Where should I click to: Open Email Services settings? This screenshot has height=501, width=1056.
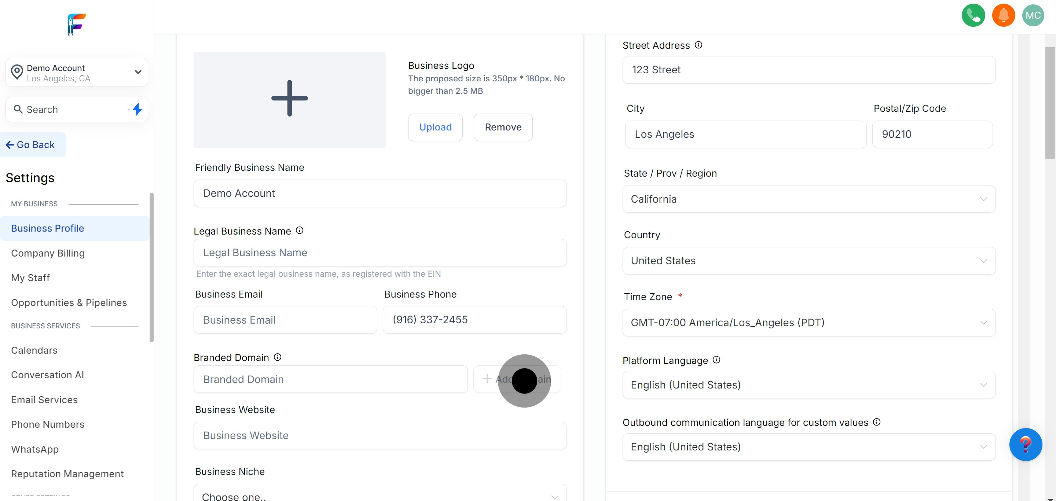(x=44, y=400)
